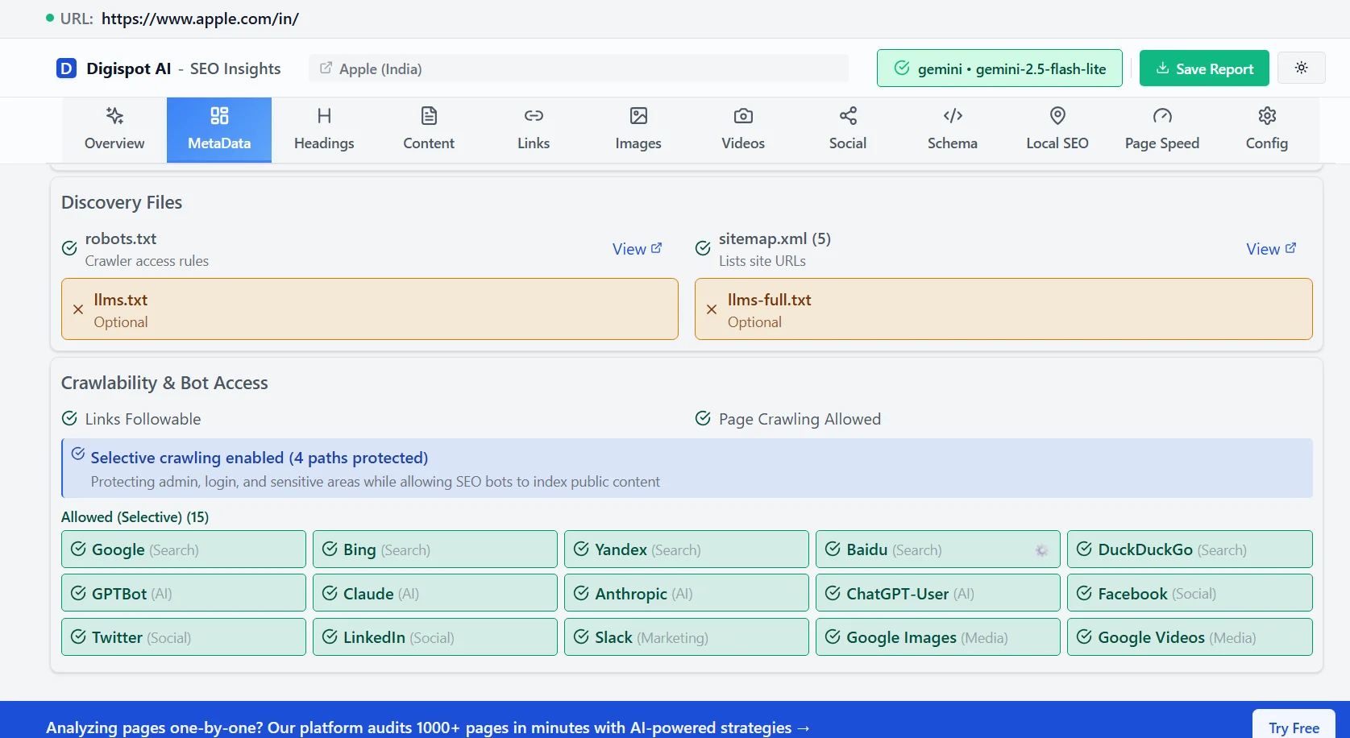Switch to the Headings tab

(x=324, y=129)
